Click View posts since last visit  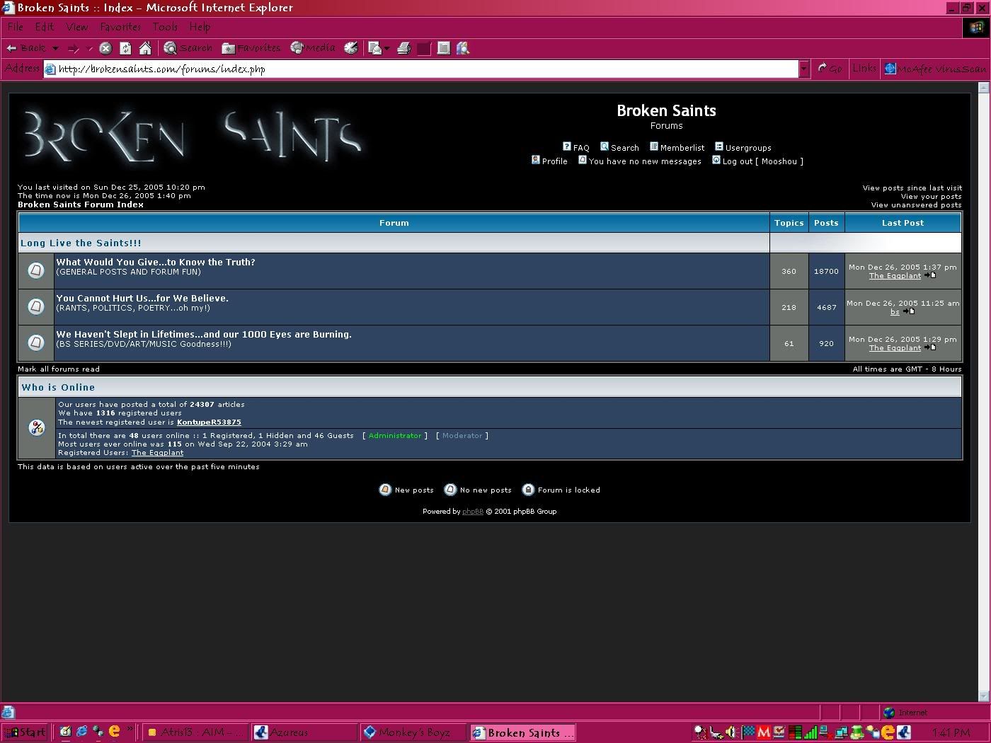(912, 188)
